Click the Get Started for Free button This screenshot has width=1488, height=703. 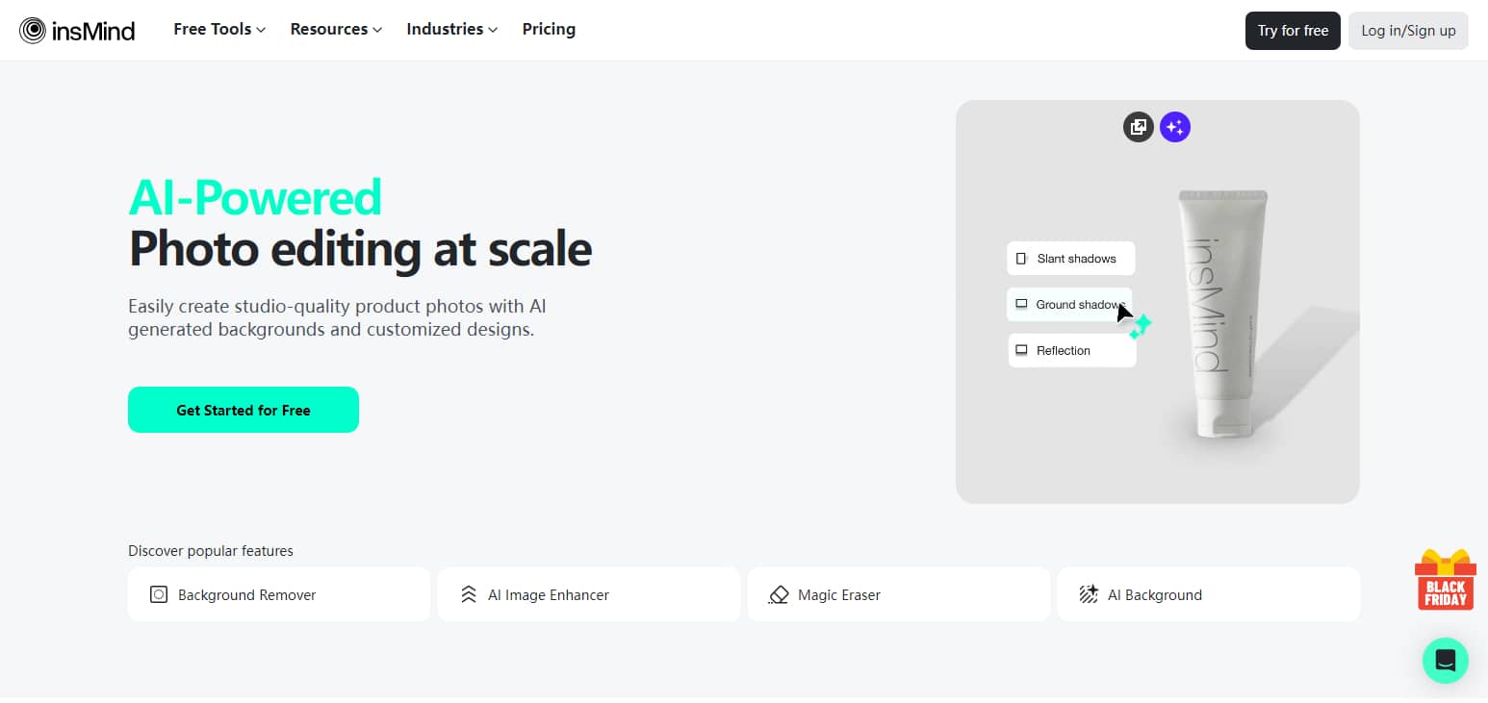click(243, 410)
